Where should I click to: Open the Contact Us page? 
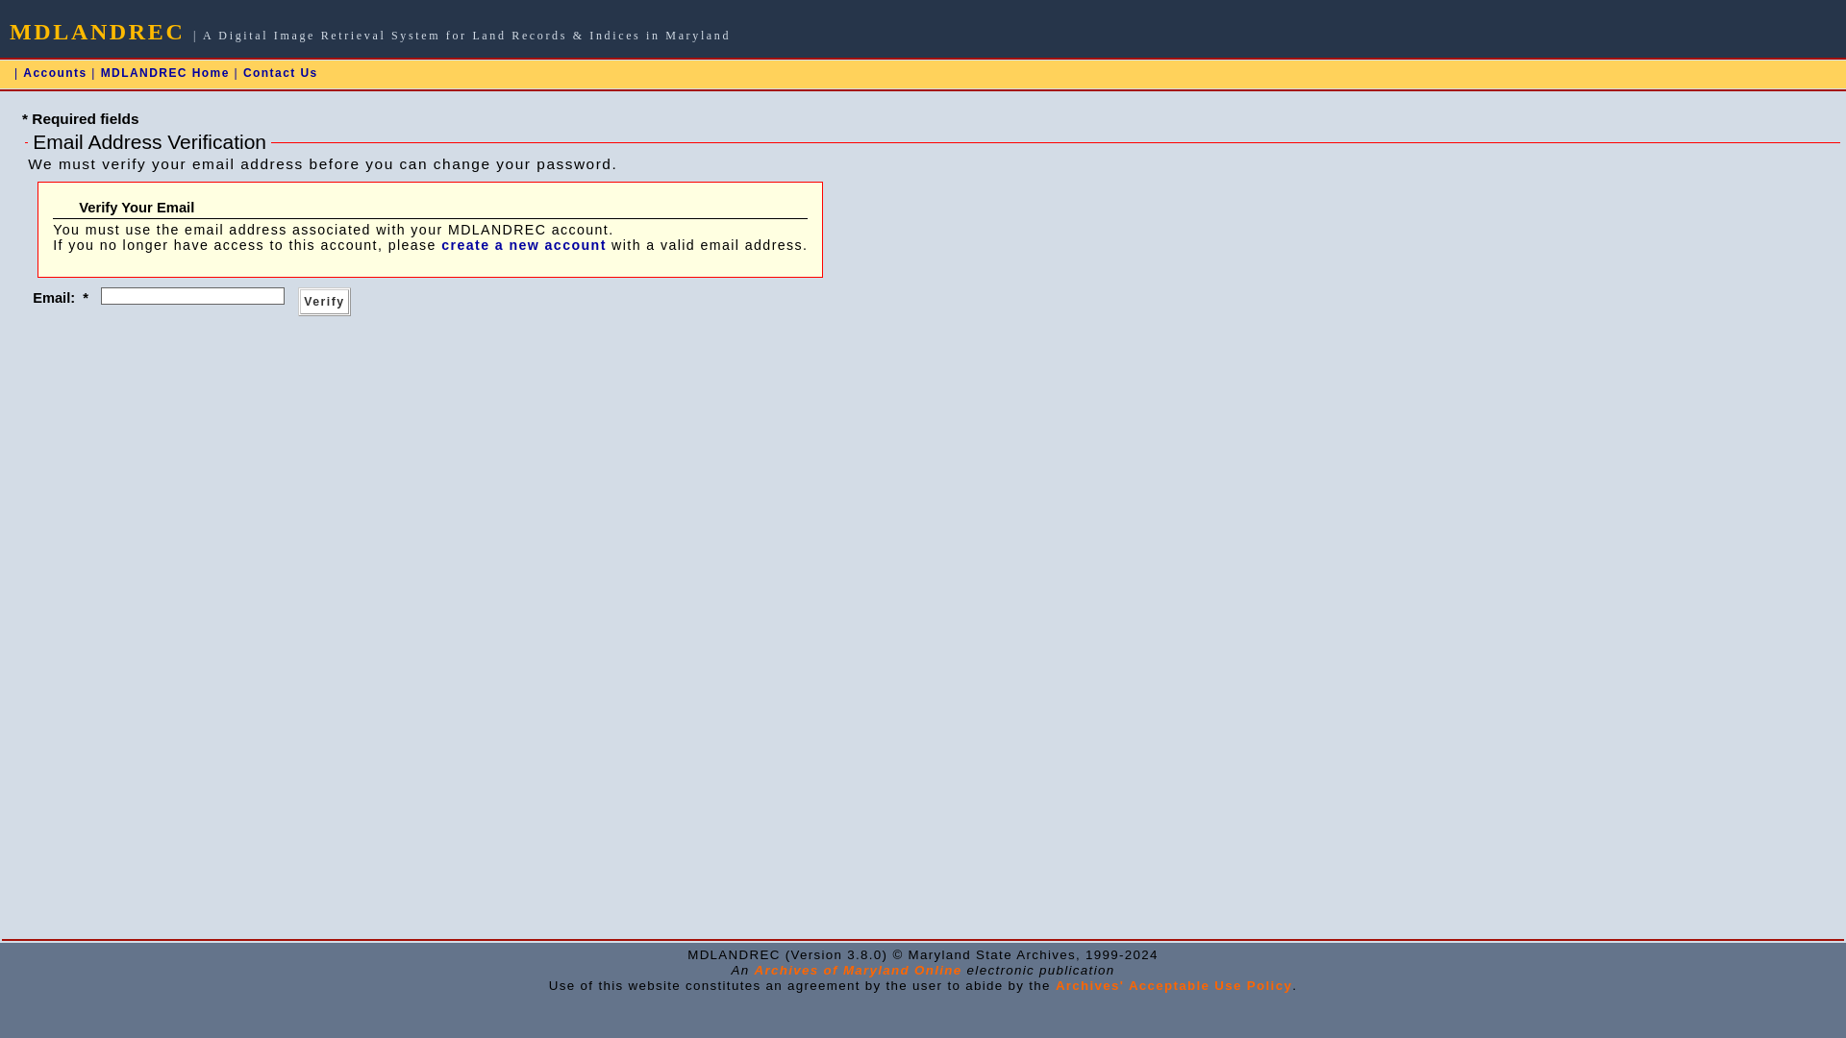pos(280,73)
